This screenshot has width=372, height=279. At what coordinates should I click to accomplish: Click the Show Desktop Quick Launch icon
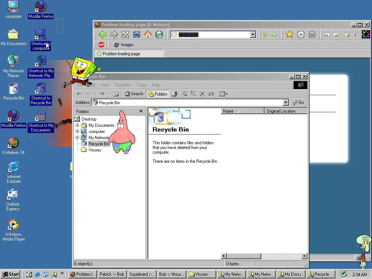[x=29, y=274]
